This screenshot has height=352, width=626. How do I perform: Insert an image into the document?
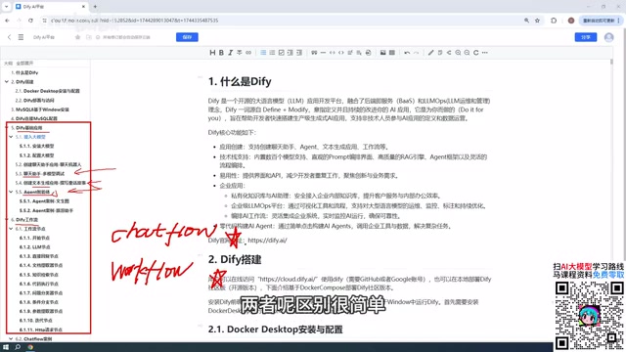coord(382,53)
